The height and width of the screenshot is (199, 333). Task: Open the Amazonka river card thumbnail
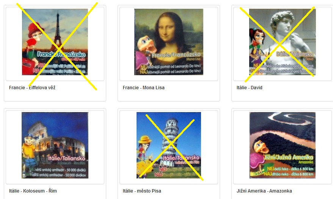[283, 145]
